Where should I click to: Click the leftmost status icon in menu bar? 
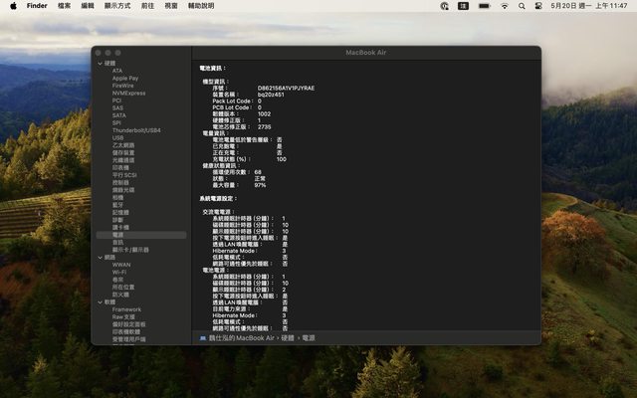click(444, 6)
